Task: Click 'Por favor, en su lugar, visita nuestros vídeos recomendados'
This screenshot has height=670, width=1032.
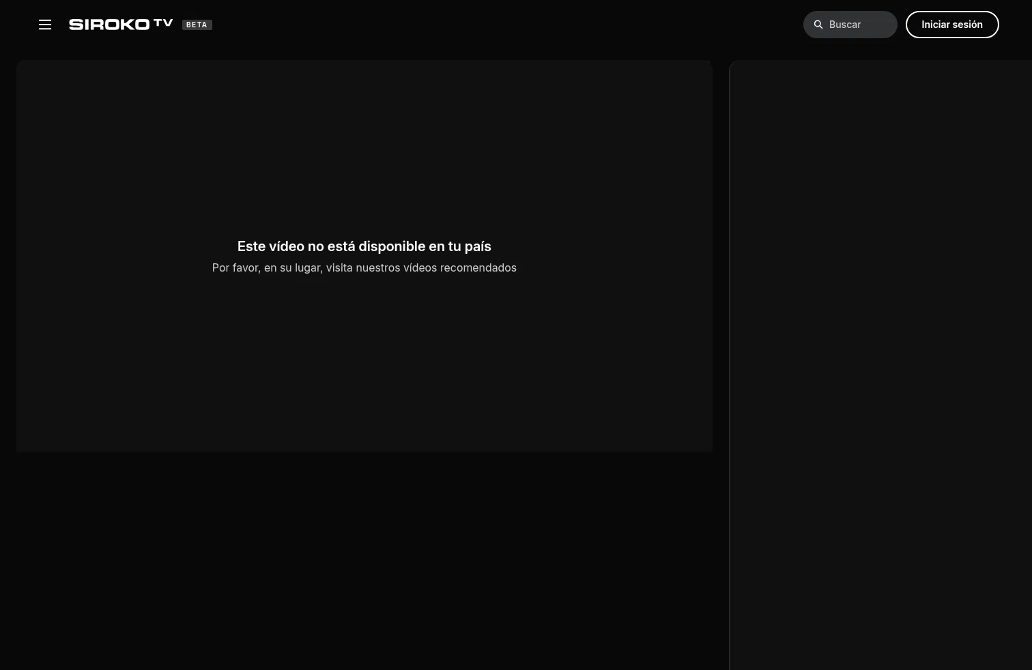Action: point(364,267)
